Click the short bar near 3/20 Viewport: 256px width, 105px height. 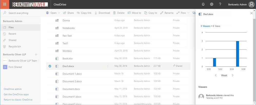214,62
